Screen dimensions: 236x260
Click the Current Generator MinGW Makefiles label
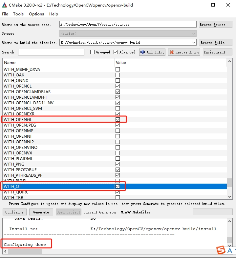[117, 212]
